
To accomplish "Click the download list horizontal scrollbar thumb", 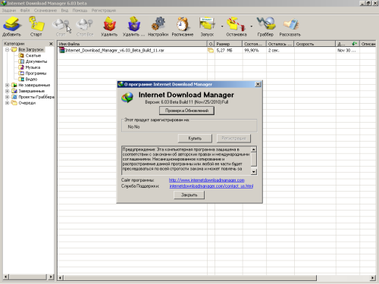I will point(189,278).
